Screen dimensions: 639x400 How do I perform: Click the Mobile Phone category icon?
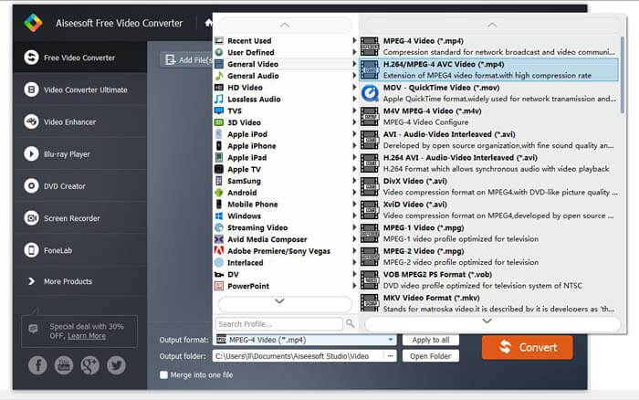tap(219, 204)
